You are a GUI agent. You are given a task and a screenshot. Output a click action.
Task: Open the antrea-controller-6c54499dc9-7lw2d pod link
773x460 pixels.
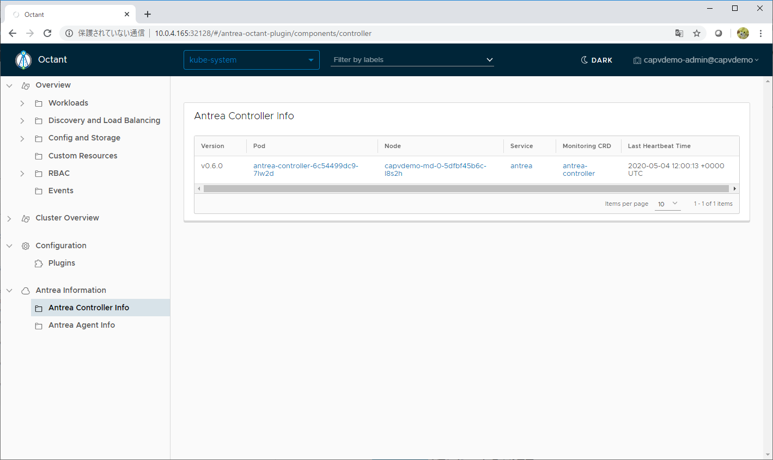(306, 169)
